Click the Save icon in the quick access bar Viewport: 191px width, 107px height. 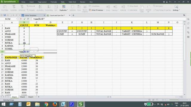click(x=5, y=15)
